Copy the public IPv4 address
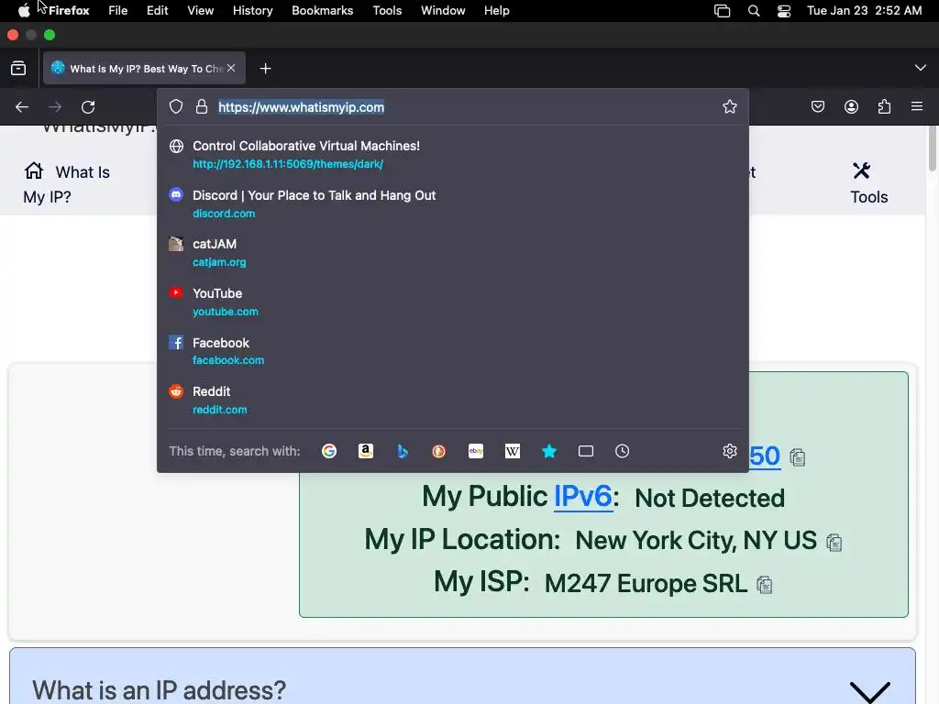The image size is (939, 704). [797, 458]
